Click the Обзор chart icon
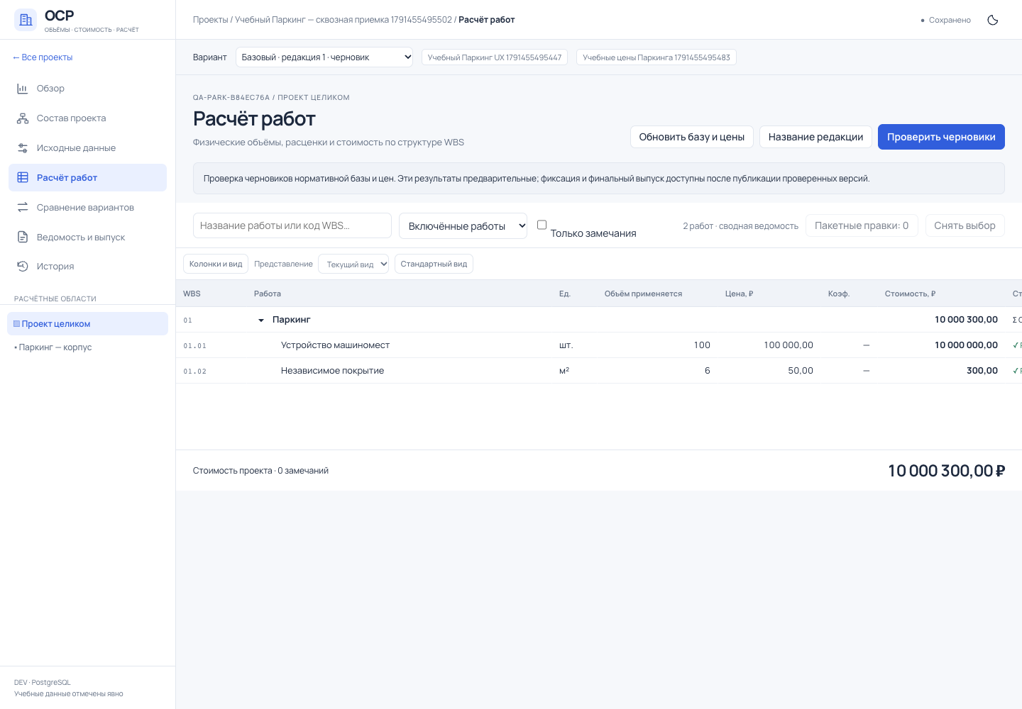Screen dimensions: 1022x709 23,89
